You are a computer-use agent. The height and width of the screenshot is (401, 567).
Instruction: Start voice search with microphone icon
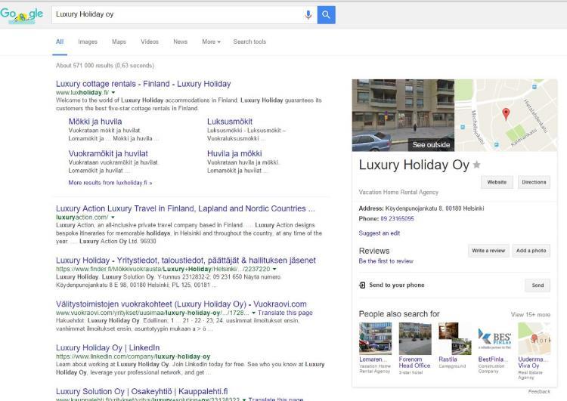pyautogui.click(x=308, y=15)
